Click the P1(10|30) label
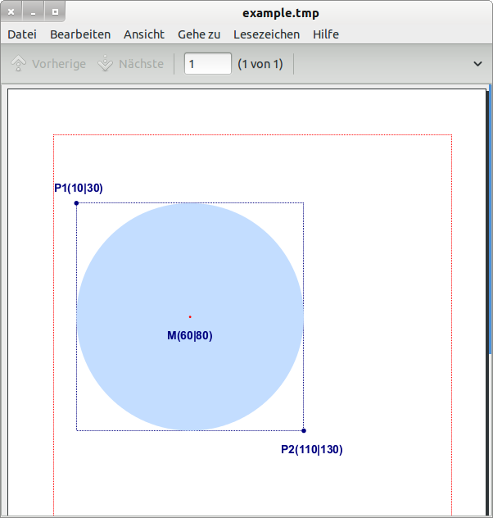 click(79, 189)
